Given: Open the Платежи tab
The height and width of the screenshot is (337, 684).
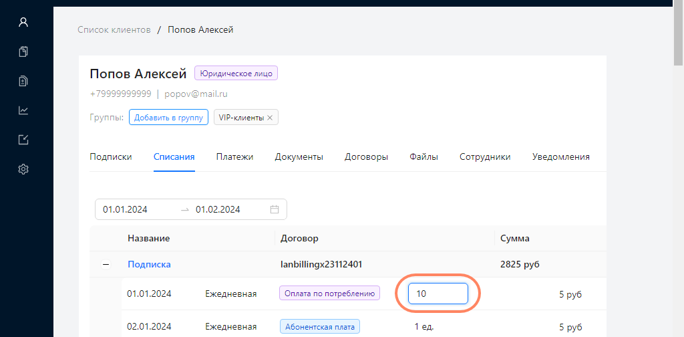Looking at the screenshot, I should 234,157.
